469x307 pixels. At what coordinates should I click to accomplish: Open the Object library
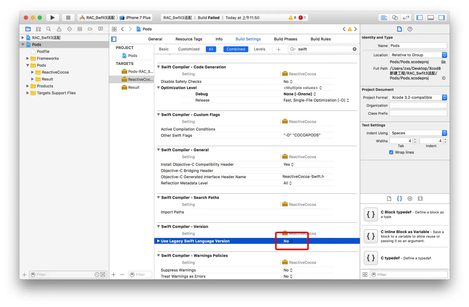coord(410,199)
